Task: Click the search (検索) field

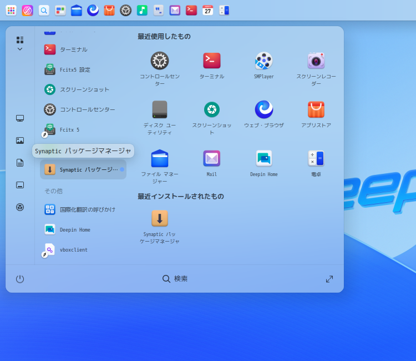Action: pyautogui.click(x=175, y=279)
